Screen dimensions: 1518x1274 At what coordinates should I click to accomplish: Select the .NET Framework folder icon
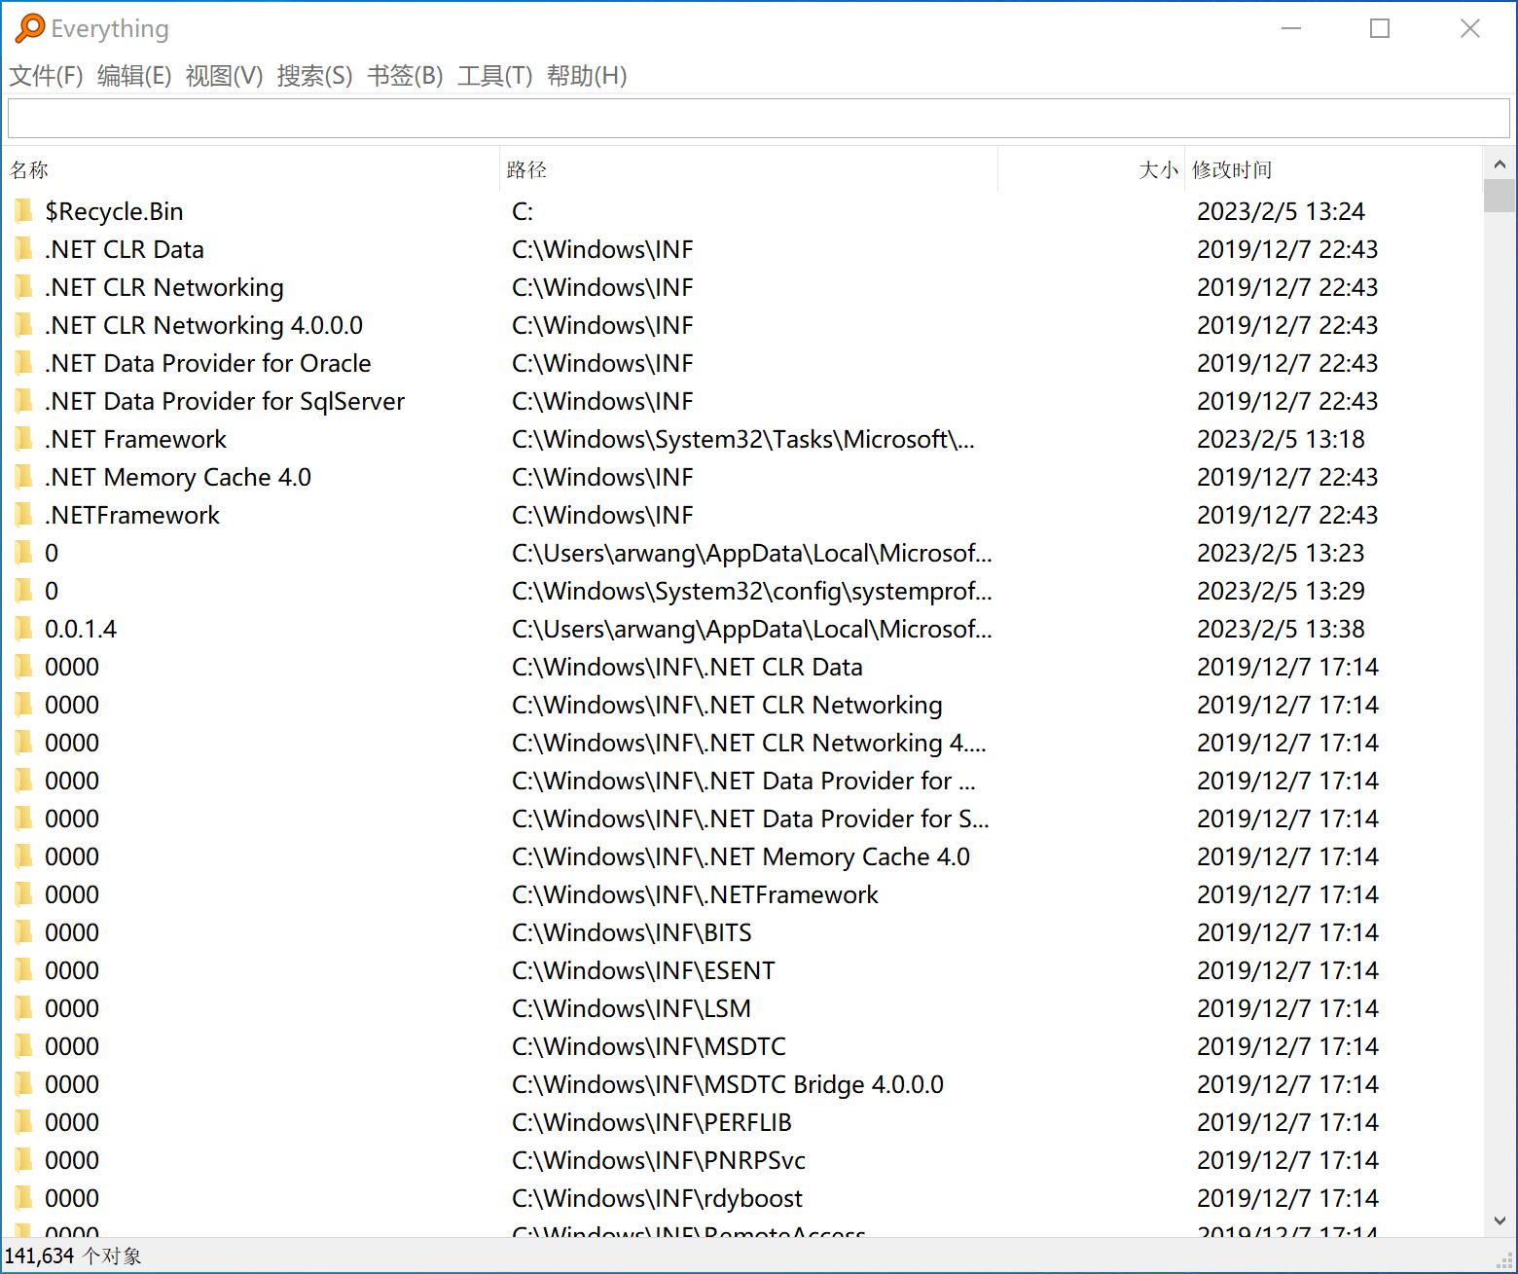(x=24, y=439)
